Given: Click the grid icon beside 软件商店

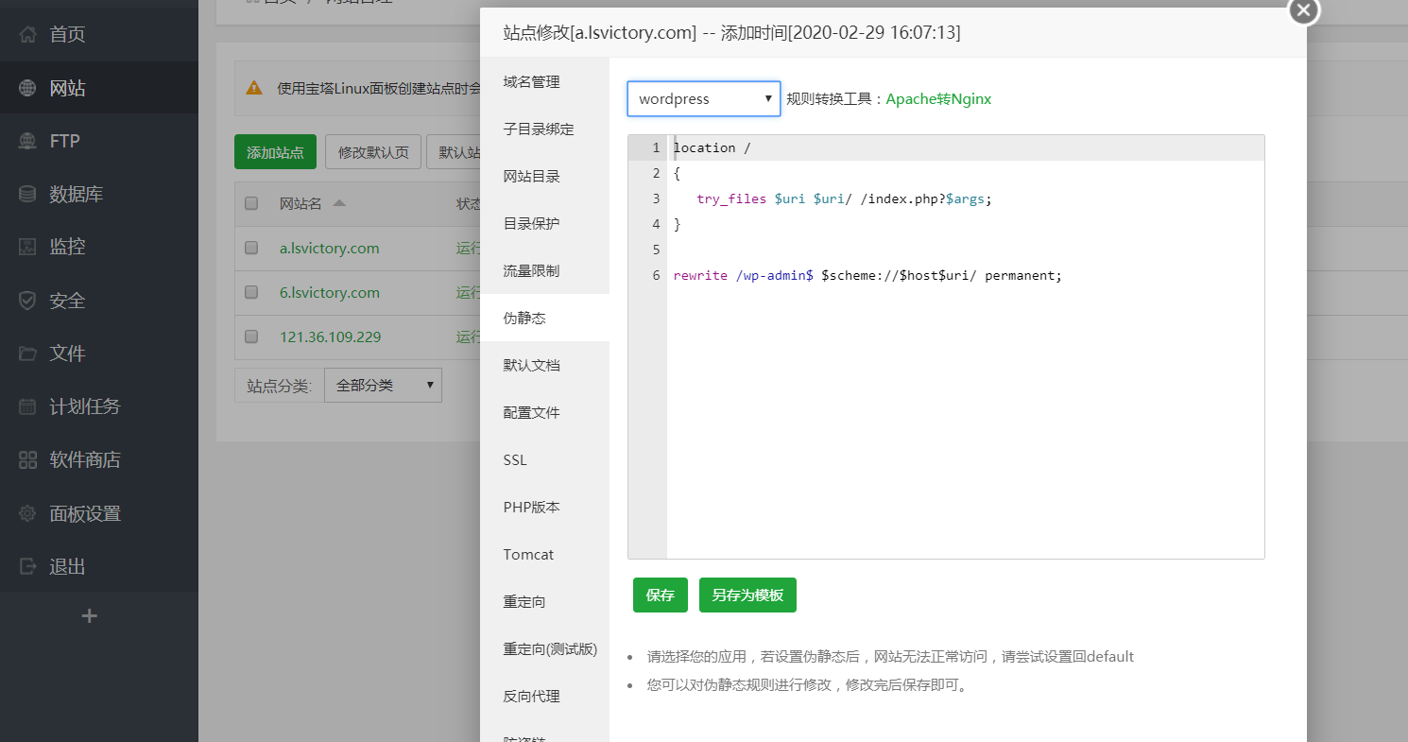Looking at the screenshot, I should pyautogui.click(x=28, y=460).
